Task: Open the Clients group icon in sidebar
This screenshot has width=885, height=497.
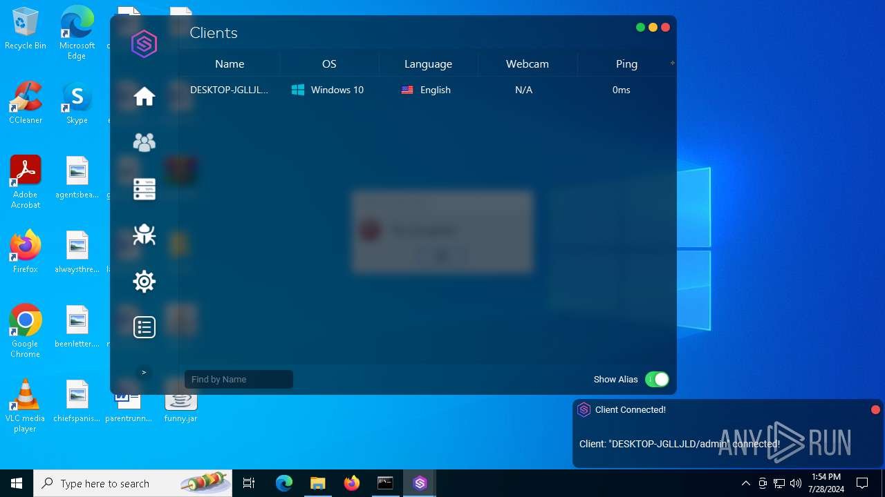Action: click(145, 142)
